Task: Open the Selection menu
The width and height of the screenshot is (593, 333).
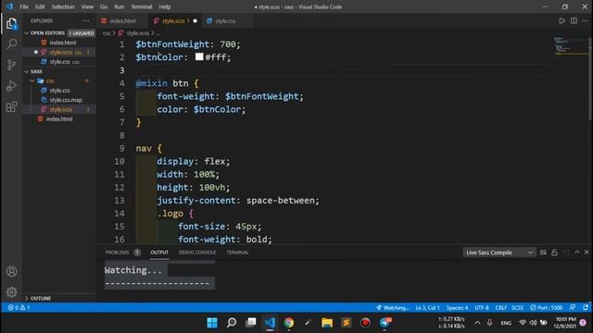Action: click(63, 6)
